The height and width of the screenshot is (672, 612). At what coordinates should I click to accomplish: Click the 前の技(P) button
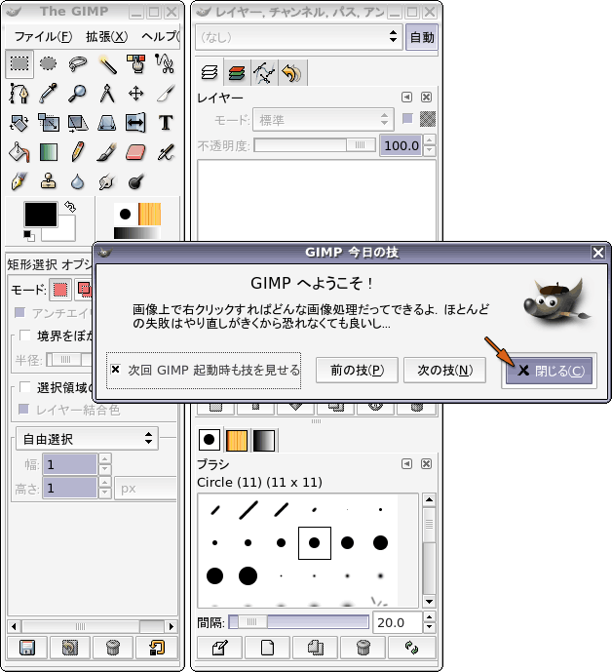[x=357, y=370]
